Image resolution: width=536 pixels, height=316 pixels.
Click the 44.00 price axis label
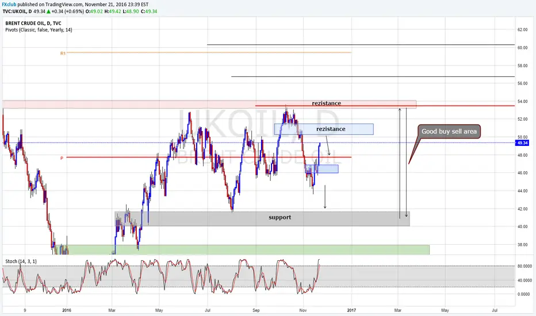[522, 191]
